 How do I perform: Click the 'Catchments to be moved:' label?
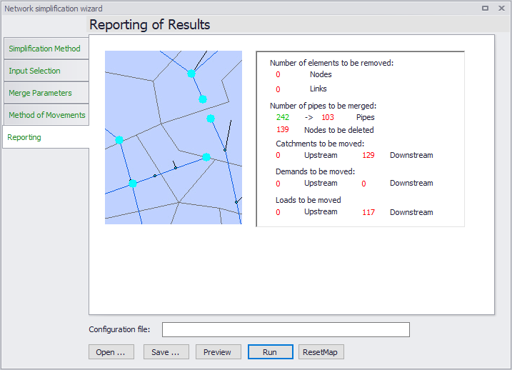[320, 144]
